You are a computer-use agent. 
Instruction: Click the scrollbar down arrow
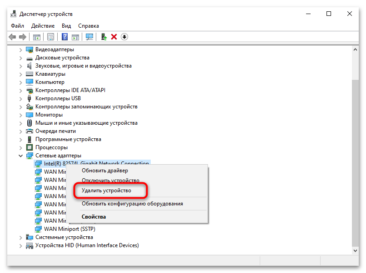coord(355,250)
